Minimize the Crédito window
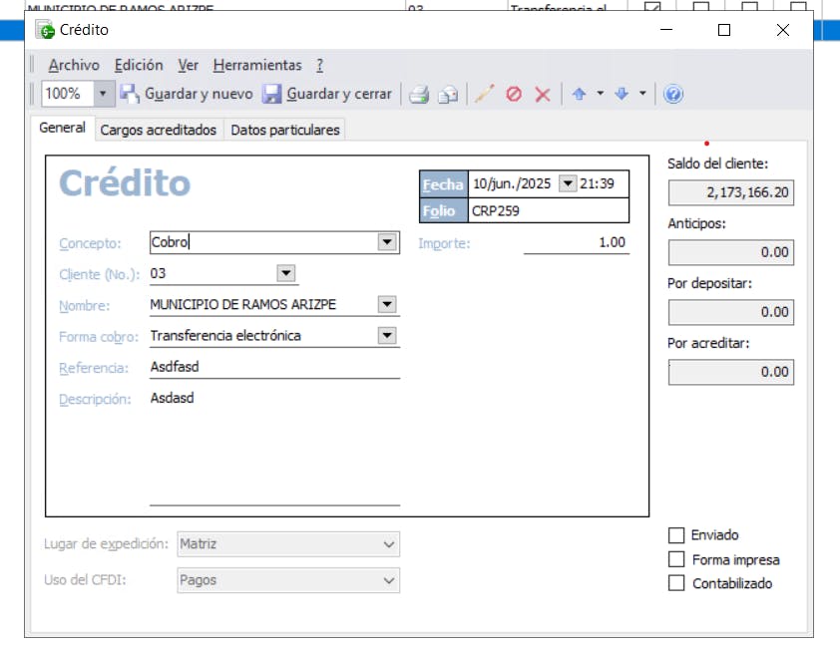The image size is (840, 648). coord(665,30)
